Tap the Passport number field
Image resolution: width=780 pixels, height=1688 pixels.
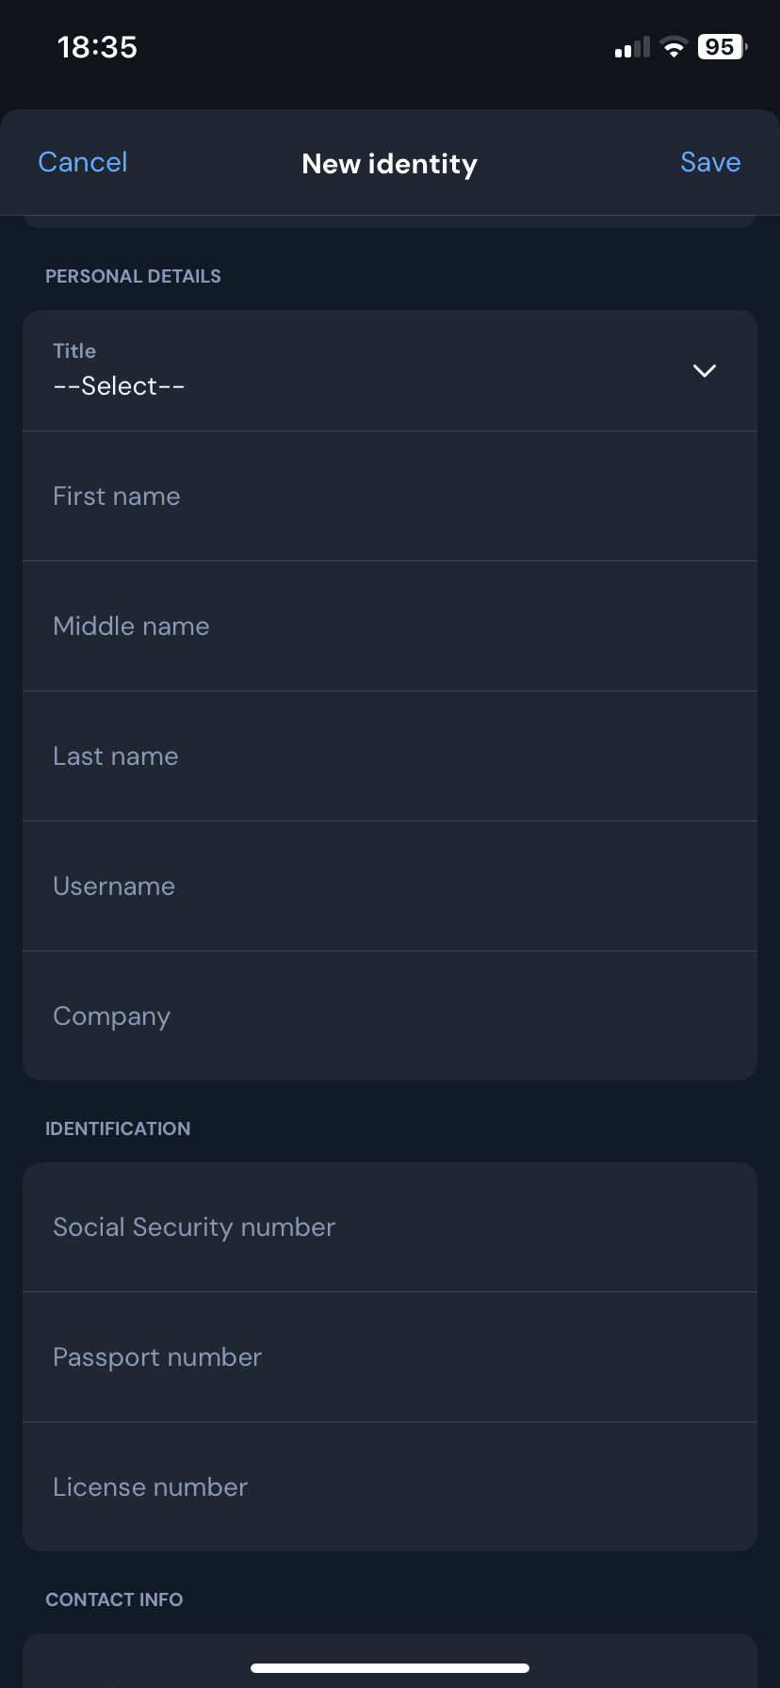click(x=390, y=1357)
